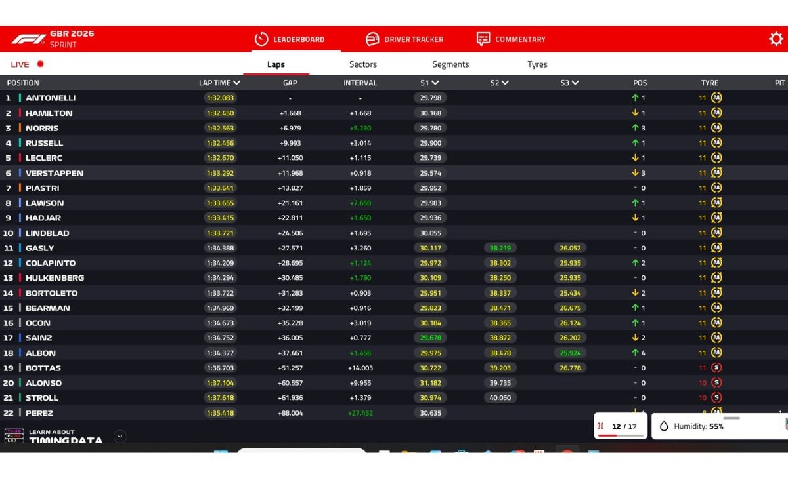Screen dimensions: 788x478
Task: Click Bottas's soft tyre icon
Action: [716, 368]
